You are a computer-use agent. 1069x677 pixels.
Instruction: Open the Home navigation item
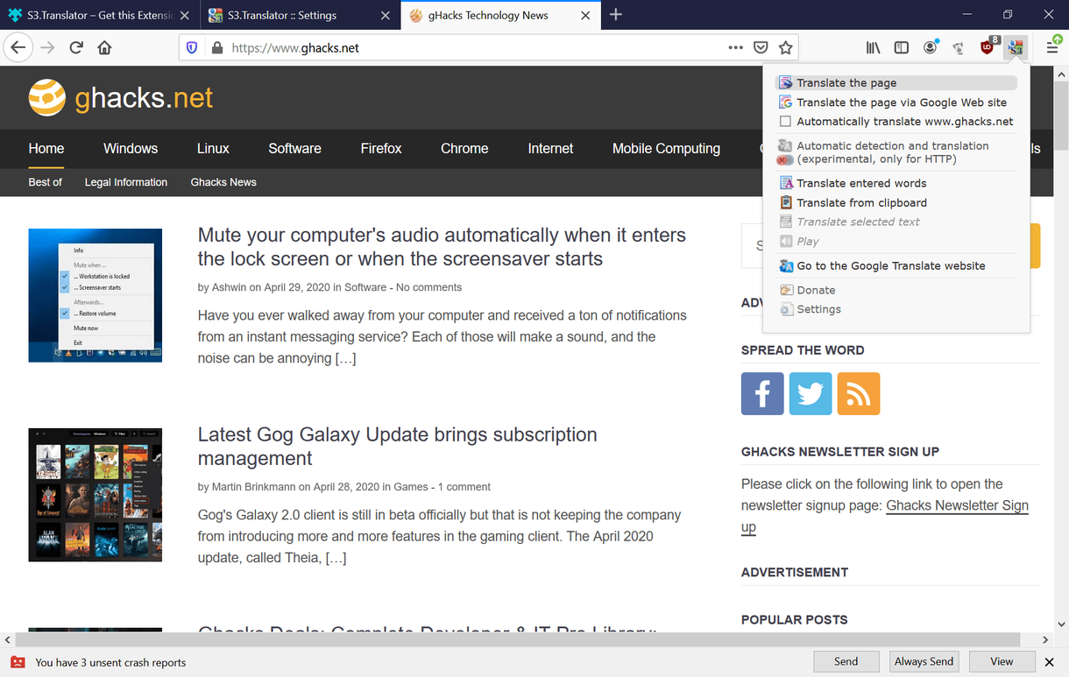[x=46, y=149]
